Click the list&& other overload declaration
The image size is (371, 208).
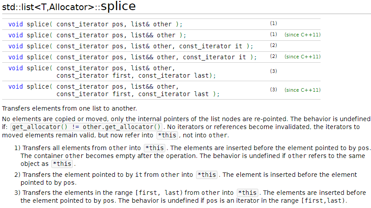(x=97, y=35)
